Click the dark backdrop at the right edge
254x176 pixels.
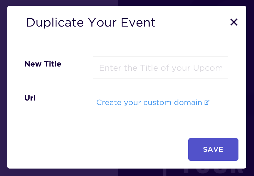[x=250, y=87]
